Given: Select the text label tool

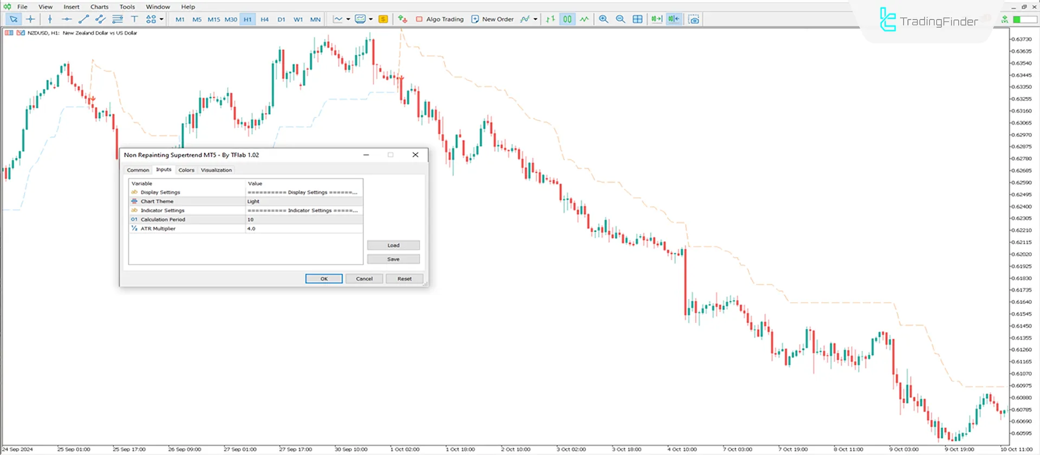Looking at the screenshot, I should (134, 19).
